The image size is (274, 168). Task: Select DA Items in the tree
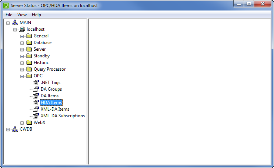[x=50, y=96]
